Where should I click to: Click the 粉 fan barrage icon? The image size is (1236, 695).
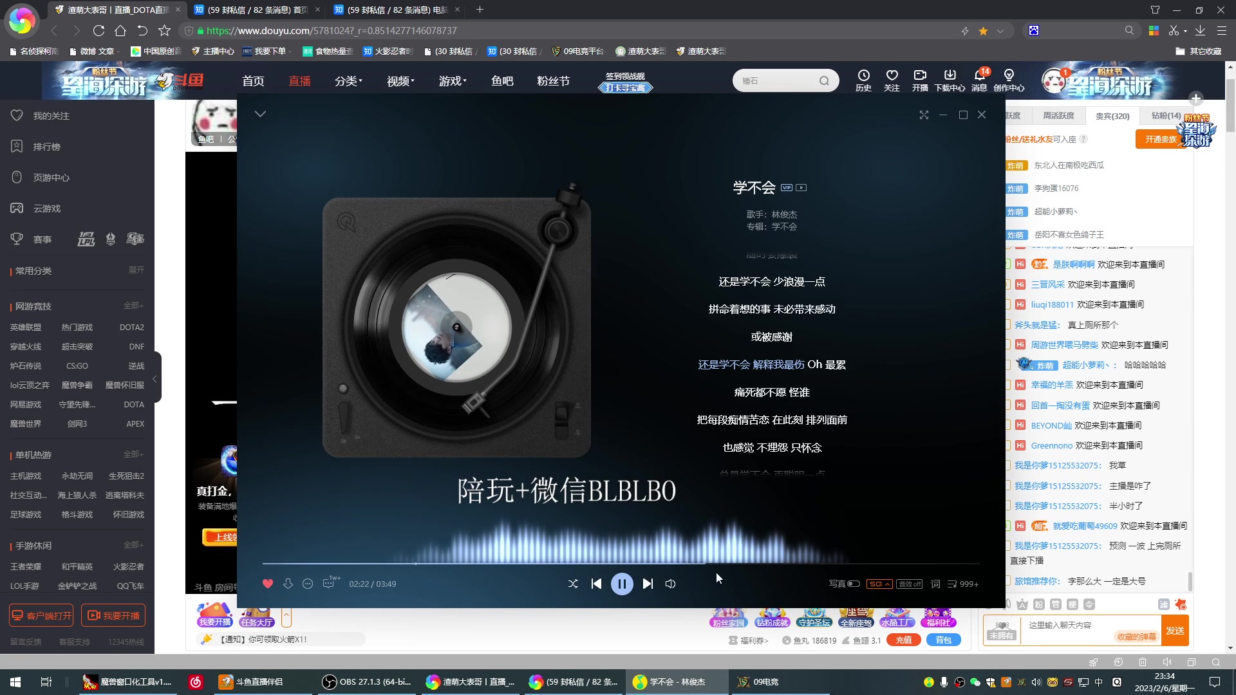[1038, 604]
